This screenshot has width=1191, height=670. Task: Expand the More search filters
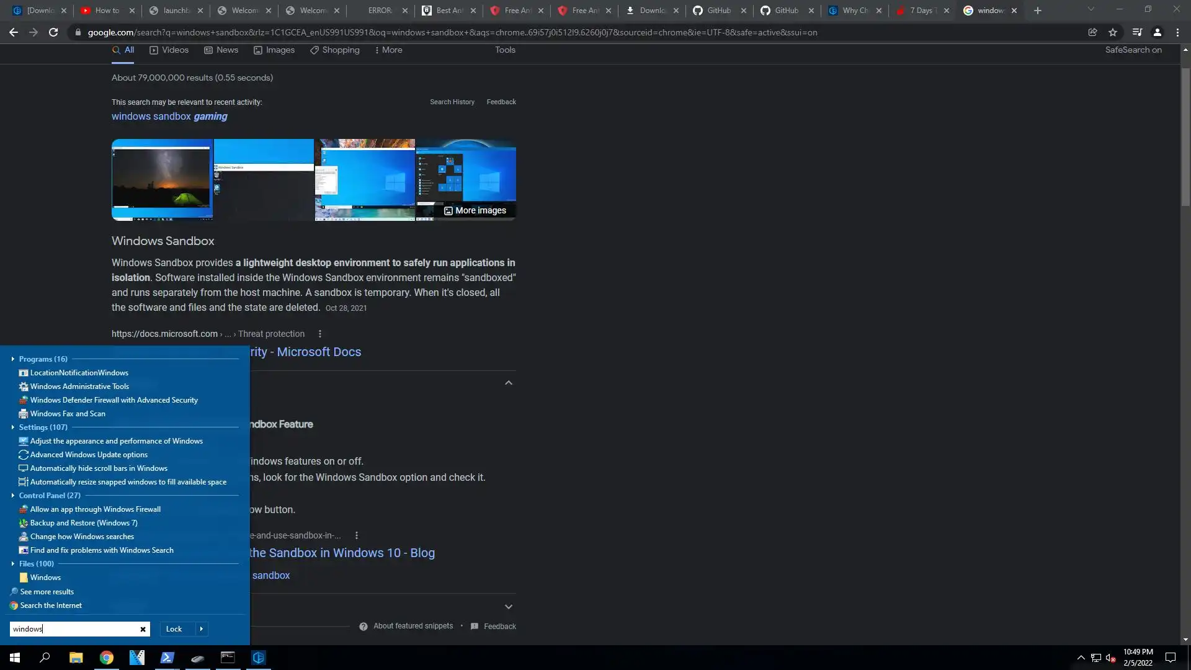388,50
